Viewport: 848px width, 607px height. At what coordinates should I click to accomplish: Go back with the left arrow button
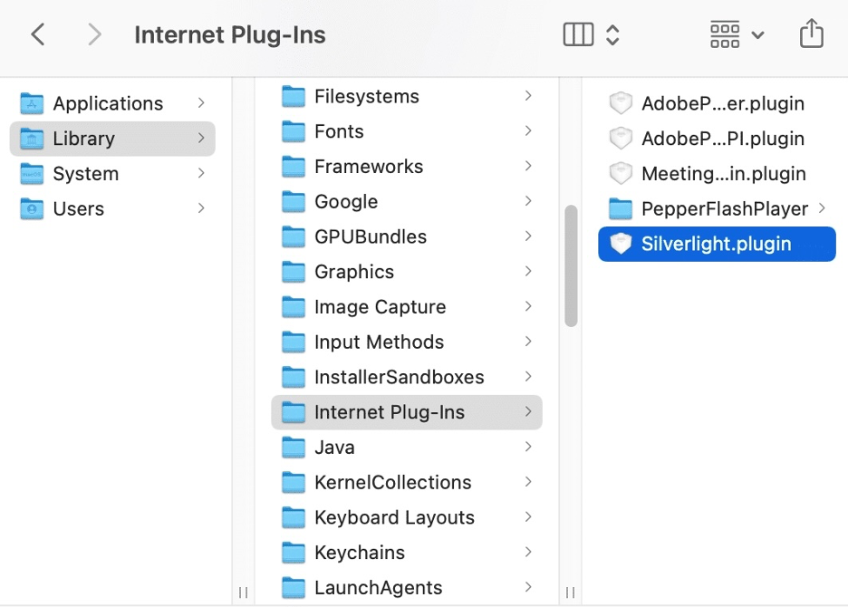pos(38,34)
